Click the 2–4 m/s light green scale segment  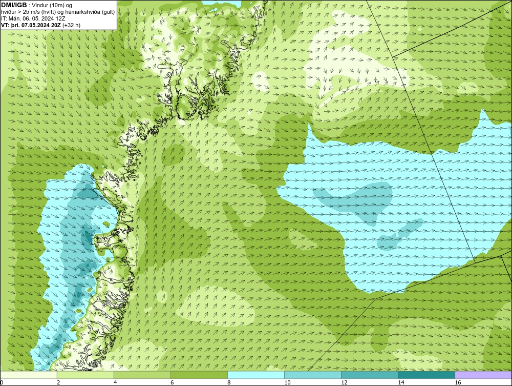coord(86,375)
